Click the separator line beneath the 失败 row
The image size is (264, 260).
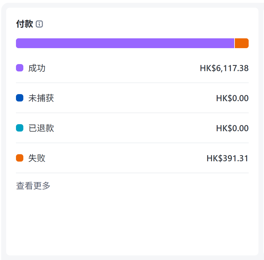pyautogui.click(x=132, y=173)
